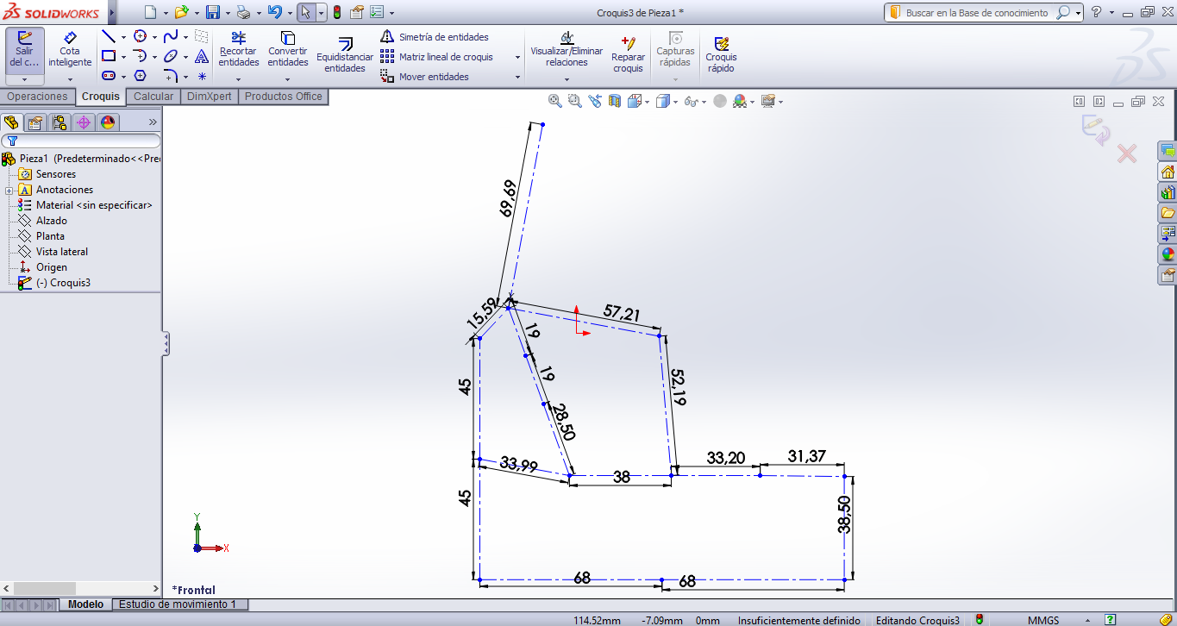The width and height of the screenshot is (1177, 626).
Task: Click Recortar entidades trim tool
Action: coord(239,50)
